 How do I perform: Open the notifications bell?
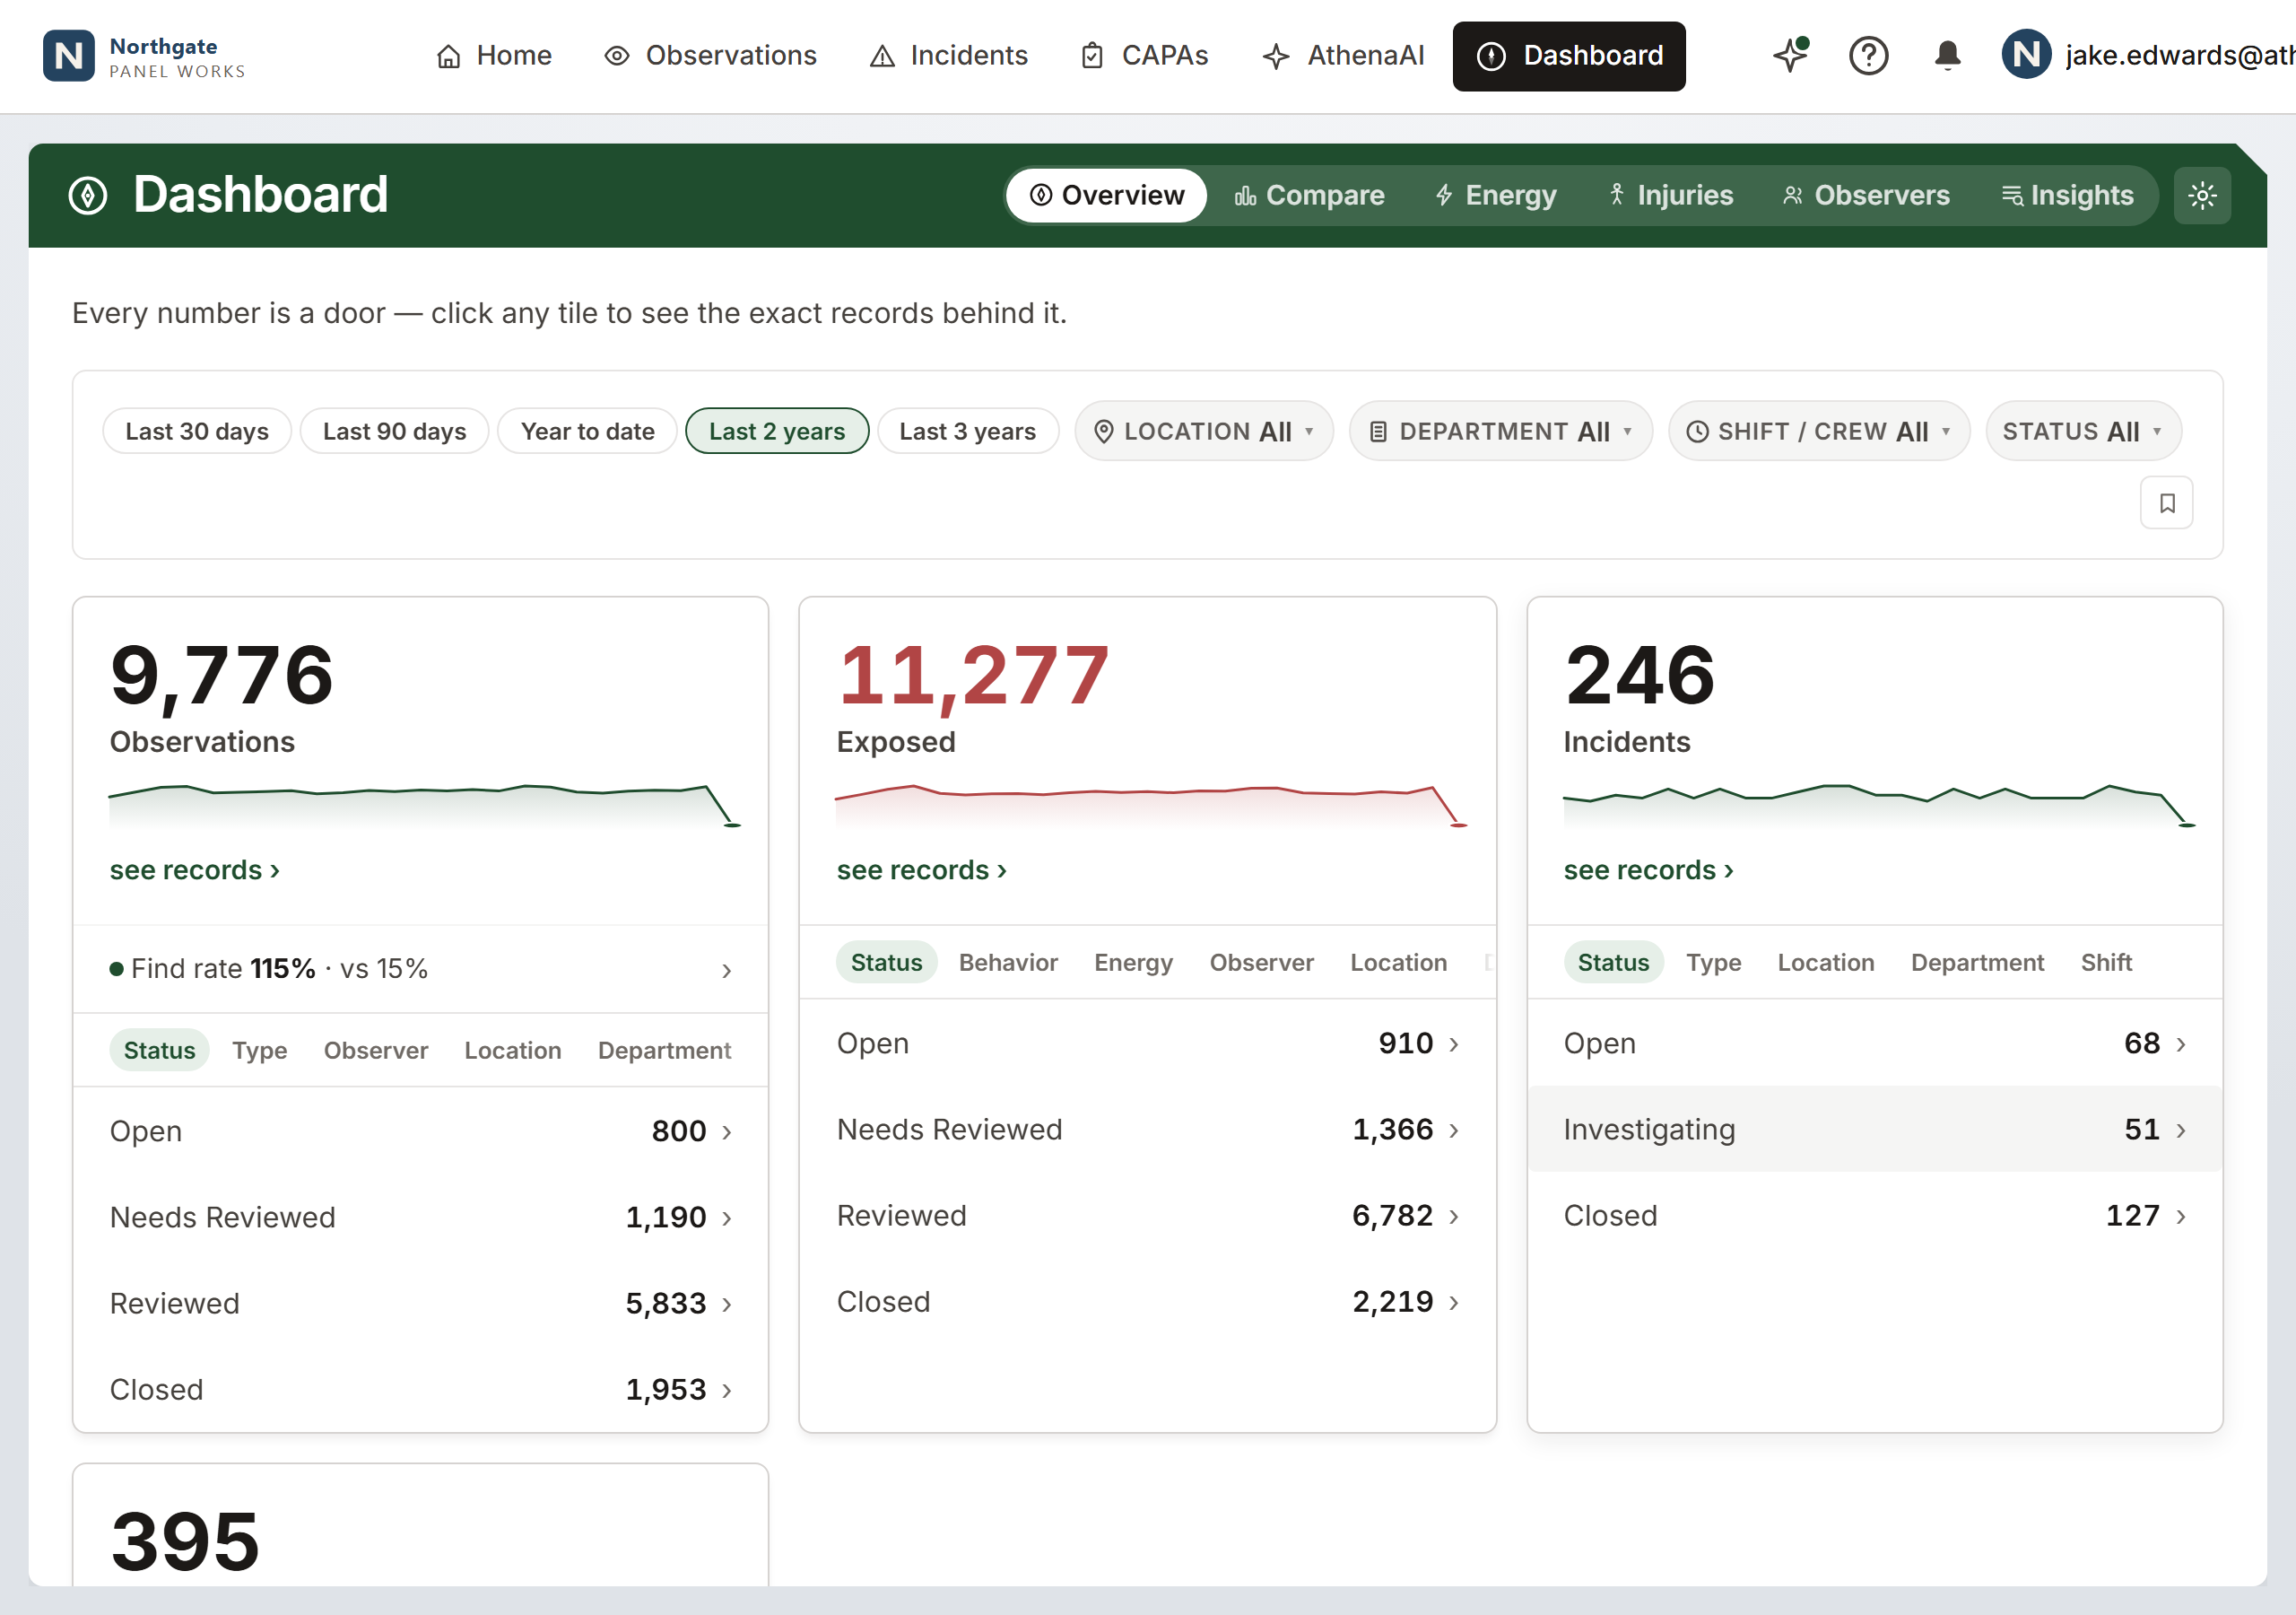pos(1947,55)
